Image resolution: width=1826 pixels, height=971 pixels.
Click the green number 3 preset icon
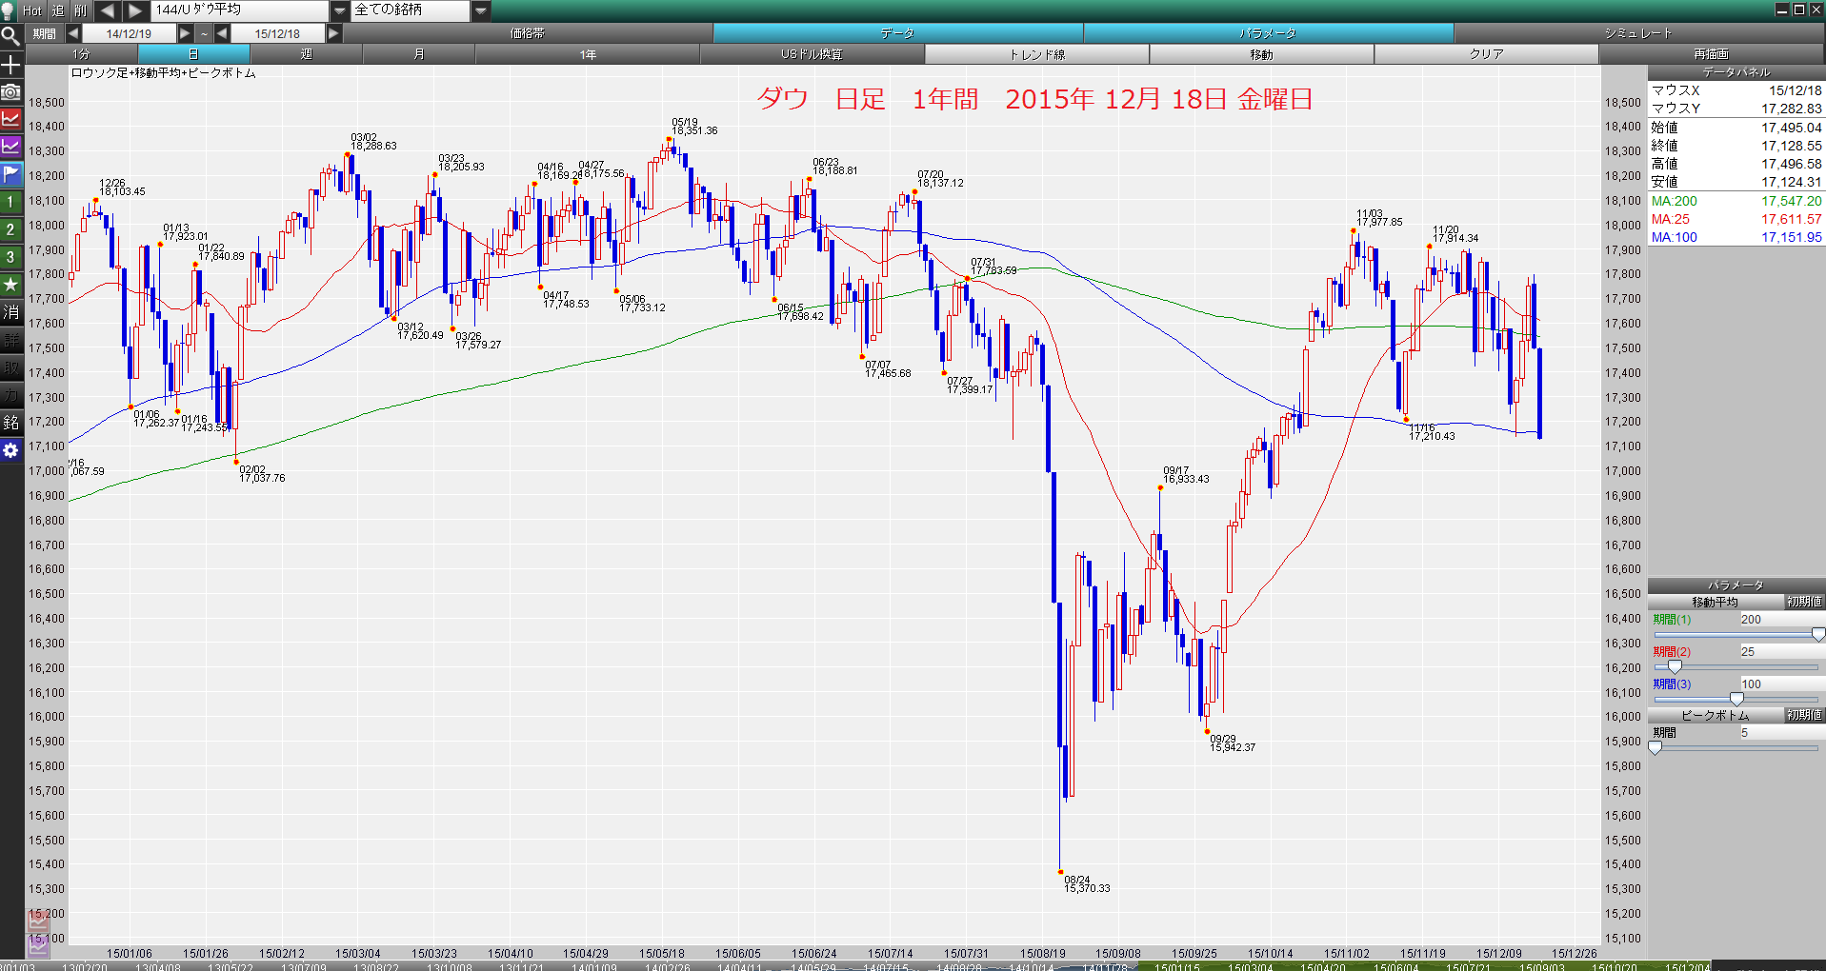(10, 257)
